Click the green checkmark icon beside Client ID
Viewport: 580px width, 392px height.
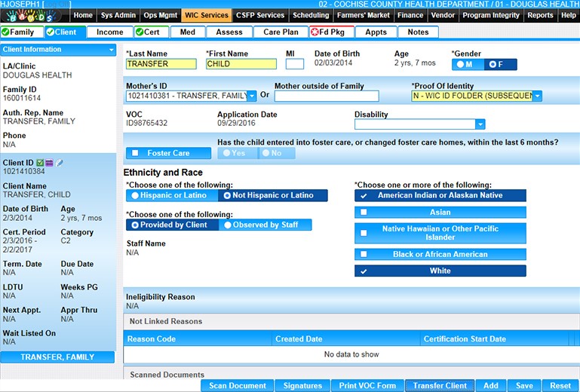[x=39, y=163]
